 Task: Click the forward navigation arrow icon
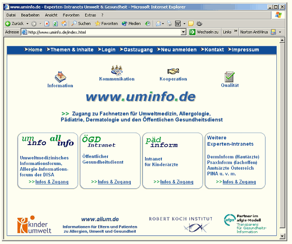coord(34,24)
